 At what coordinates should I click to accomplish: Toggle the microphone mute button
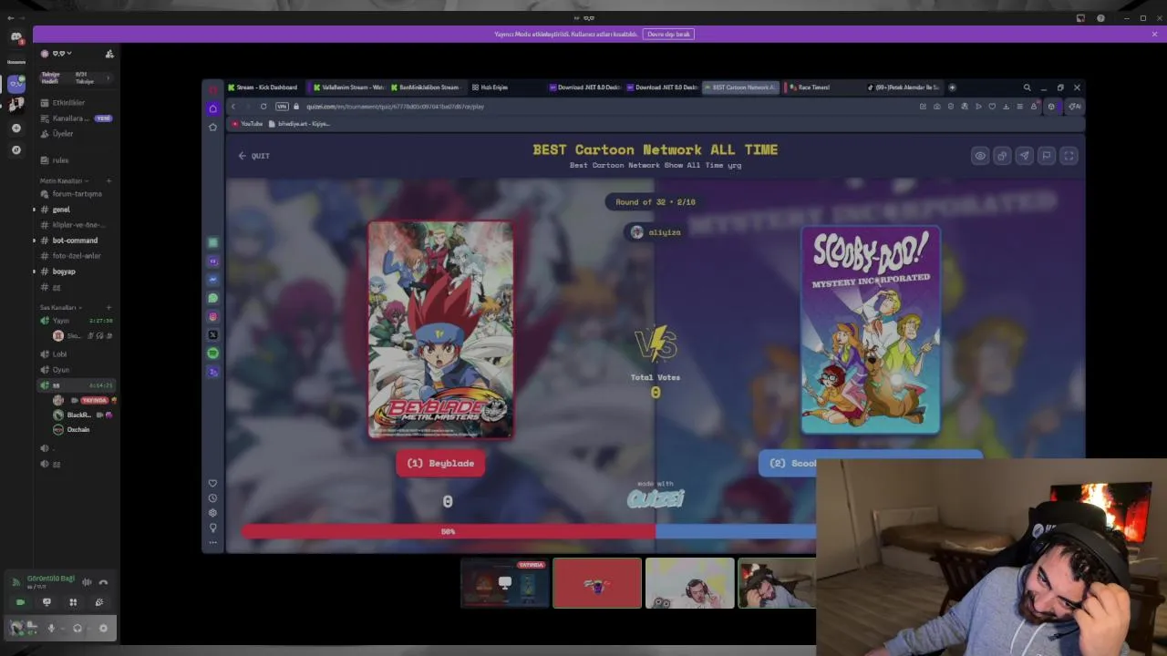(51, 628)
